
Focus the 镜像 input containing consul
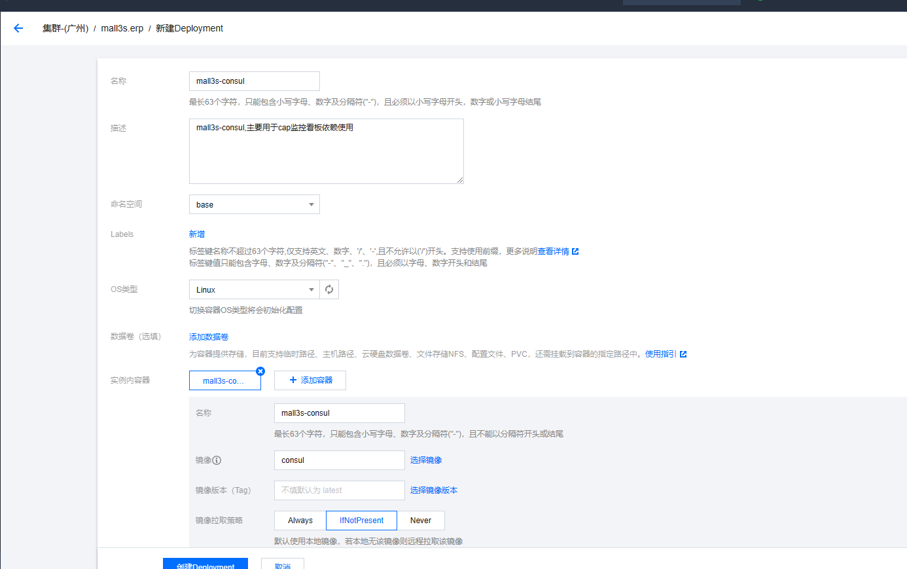tap(340, 460)
